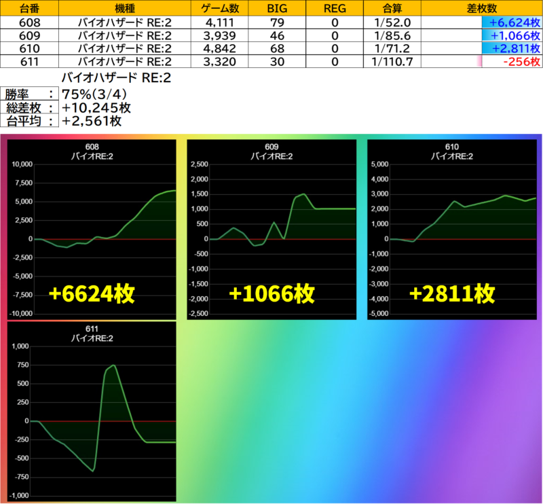Click BIG count 68 cell
The image size is (543, 504).
[x=277, y=48]
